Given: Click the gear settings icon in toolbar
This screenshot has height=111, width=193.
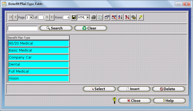Looking at the screenshot, I should (134, 17).
